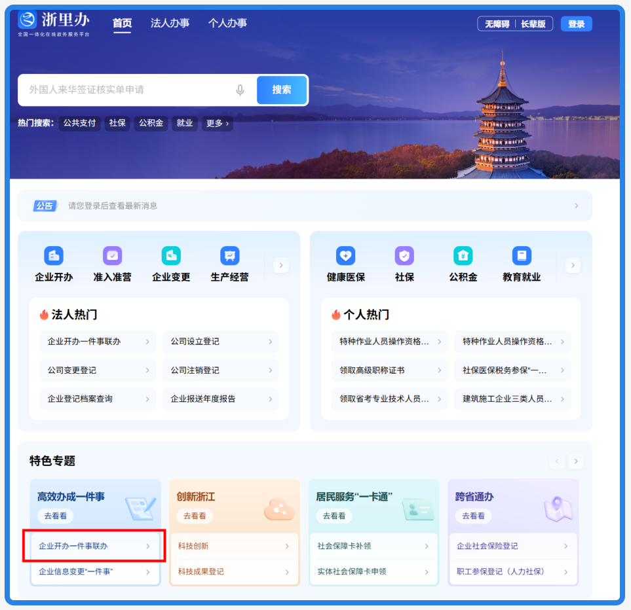This screenshot has width=631, height=610.
Task: Open 职工参保登记（人力社保）
Action: pyautogui.click(x=513, y=572)
